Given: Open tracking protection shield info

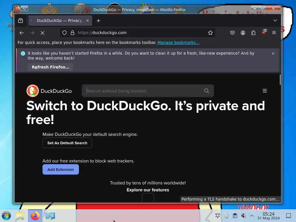Looking at the screenshot, I should [64, 33].
